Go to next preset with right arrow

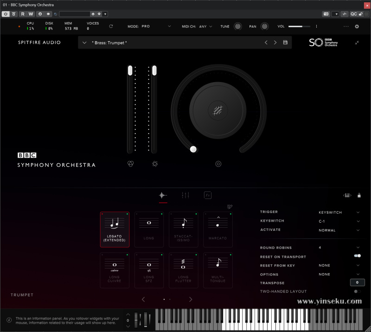[275, 43]
